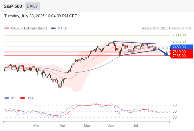Screen dimensions: 194x131
Task: Click the MA 50 blue legend swatch
Action: tap(53, 28)
